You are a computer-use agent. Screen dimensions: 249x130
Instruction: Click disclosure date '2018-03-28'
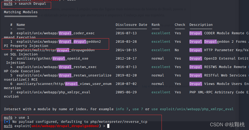pyautogui.click(x=126, y=42)
